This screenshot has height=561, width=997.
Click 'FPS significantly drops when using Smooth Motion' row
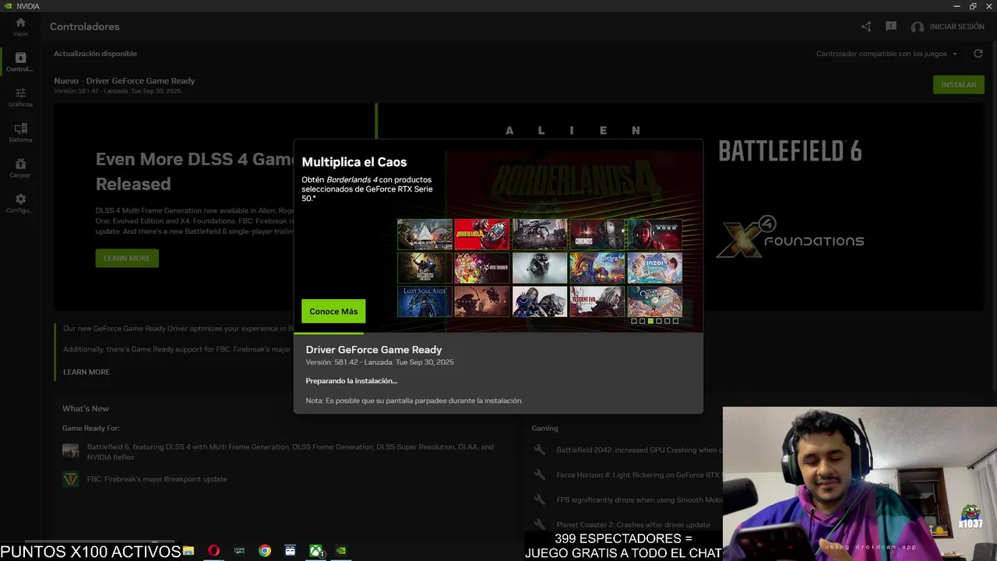pos(639,499)
